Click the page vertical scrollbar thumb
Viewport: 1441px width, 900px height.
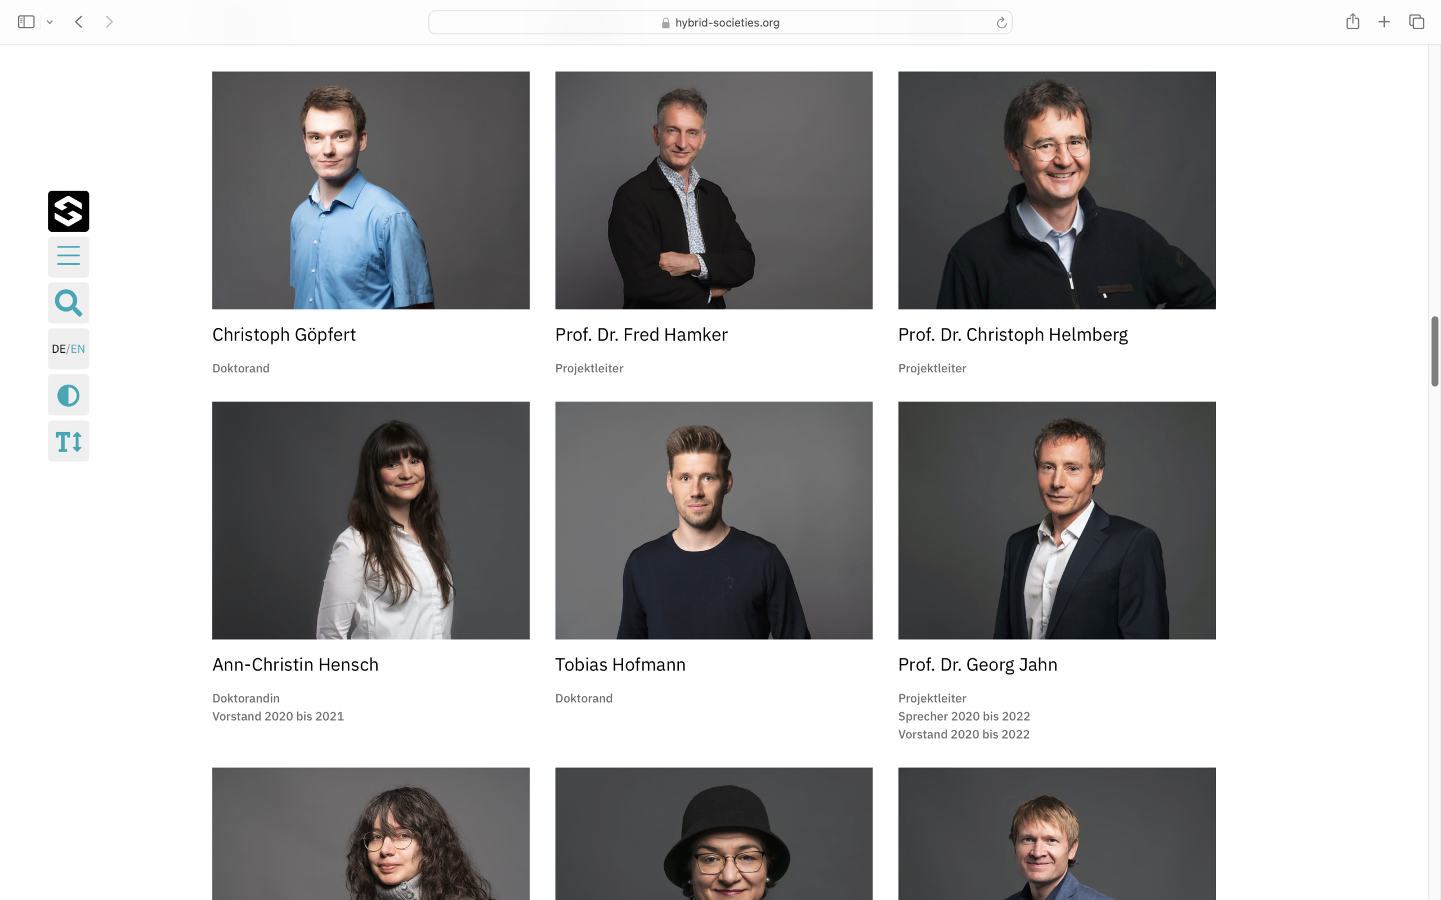(1434, 351)
